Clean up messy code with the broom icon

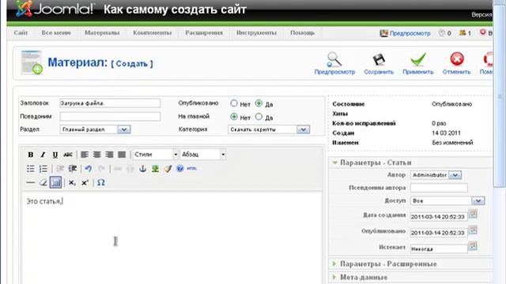click(168, 169)
